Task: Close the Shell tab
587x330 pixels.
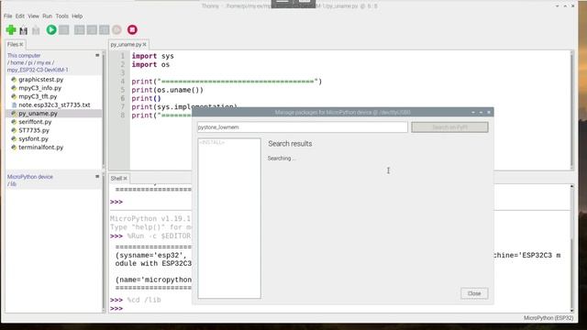Action: pos(126,179)
